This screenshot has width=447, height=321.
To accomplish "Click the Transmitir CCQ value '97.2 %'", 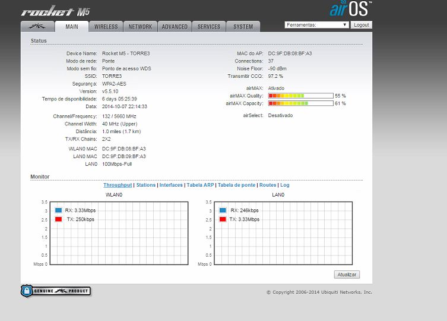I will pos(275,76).
